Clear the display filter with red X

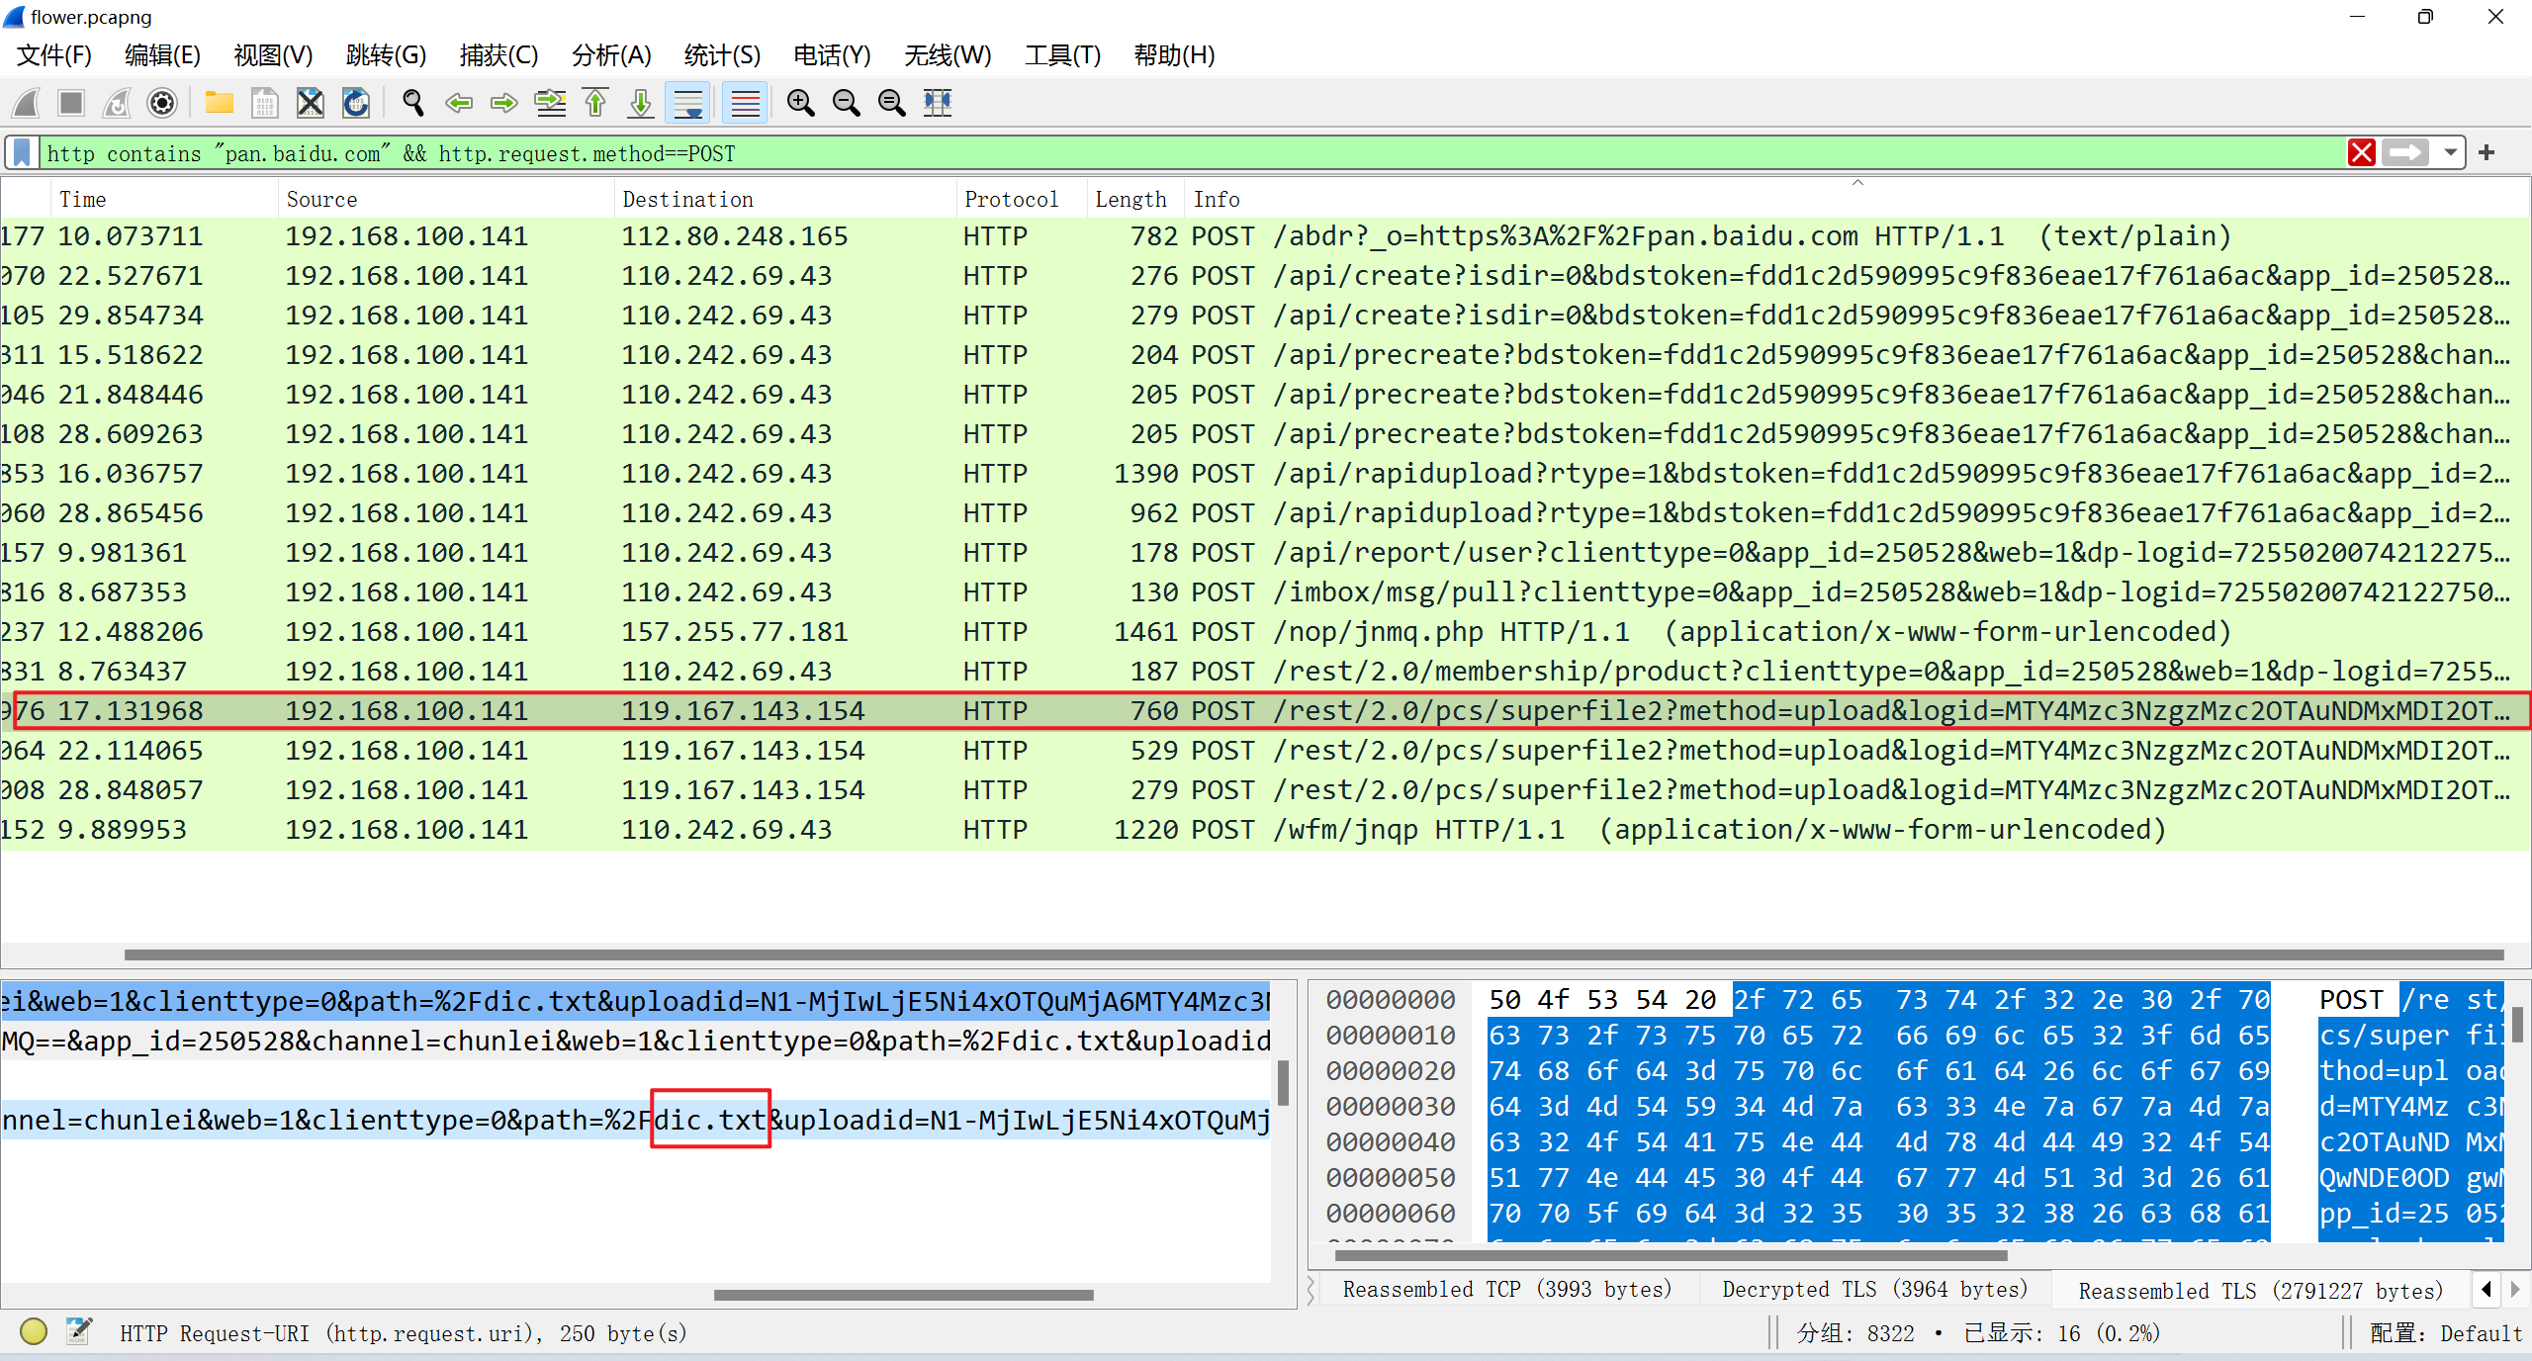2362,153
